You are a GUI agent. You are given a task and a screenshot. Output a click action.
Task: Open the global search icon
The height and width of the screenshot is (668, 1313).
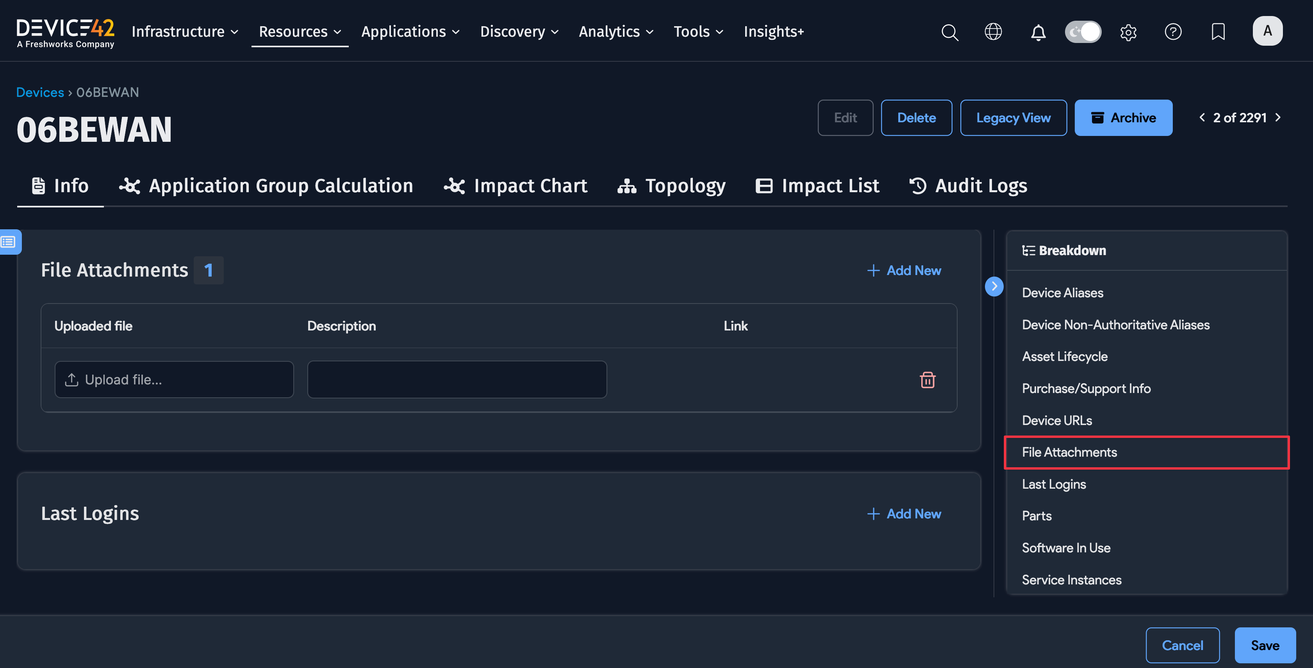tap(949, 32)
